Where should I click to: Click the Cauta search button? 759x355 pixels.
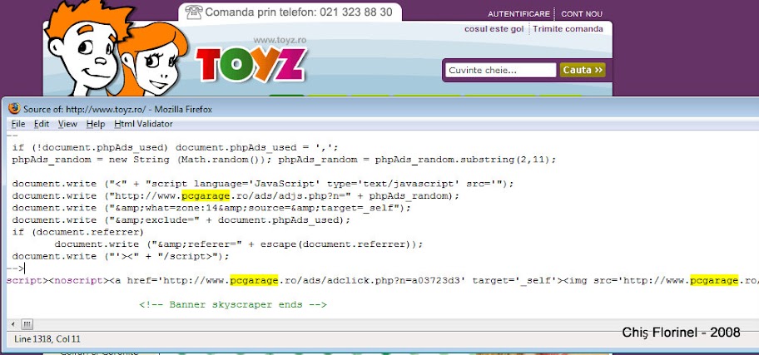(583, 70)
